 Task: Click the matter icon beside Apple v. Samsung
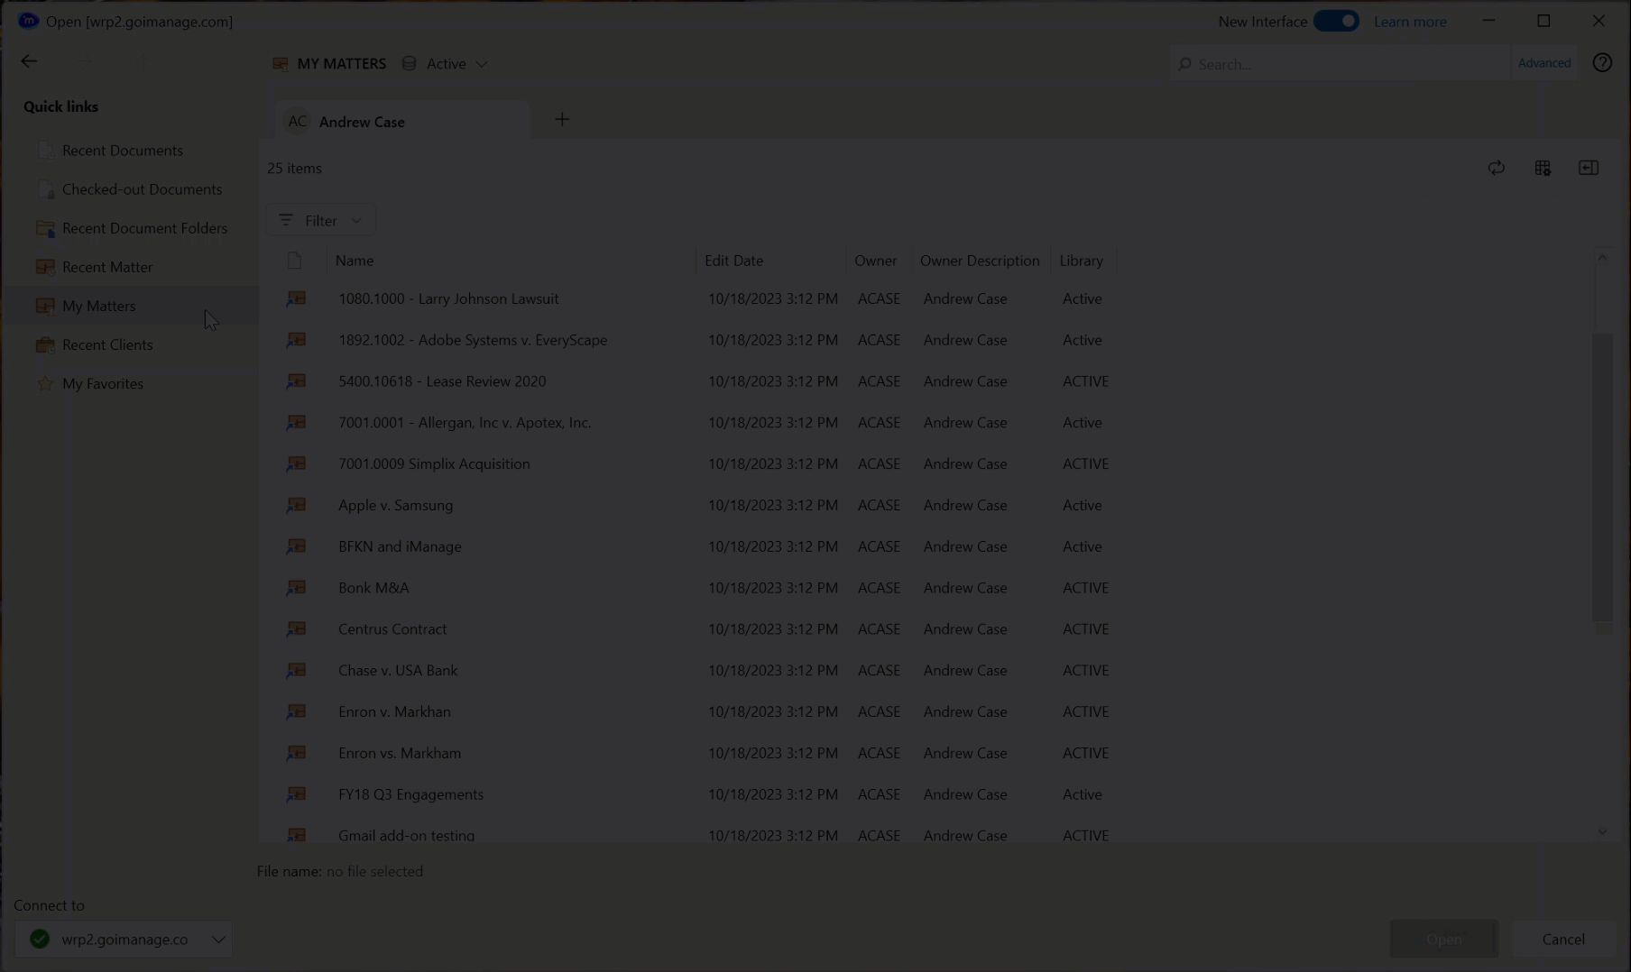[296, 505]
